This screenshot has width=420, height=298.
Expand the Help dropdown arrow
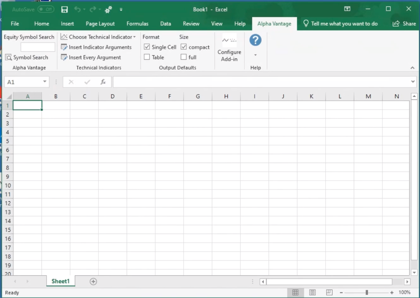256,55
